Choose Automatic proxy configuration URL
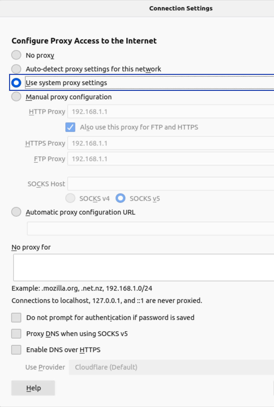This screenshot has width=274, height=407. 16,212
